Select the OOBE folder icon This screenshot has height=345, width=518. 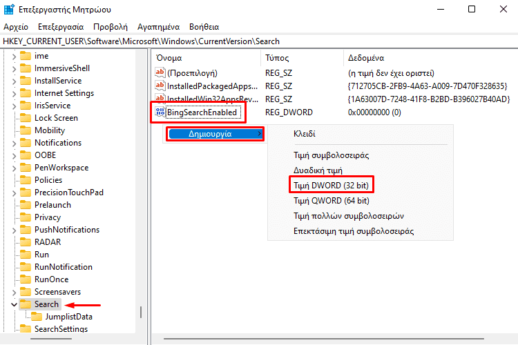[x=26, y=155]
